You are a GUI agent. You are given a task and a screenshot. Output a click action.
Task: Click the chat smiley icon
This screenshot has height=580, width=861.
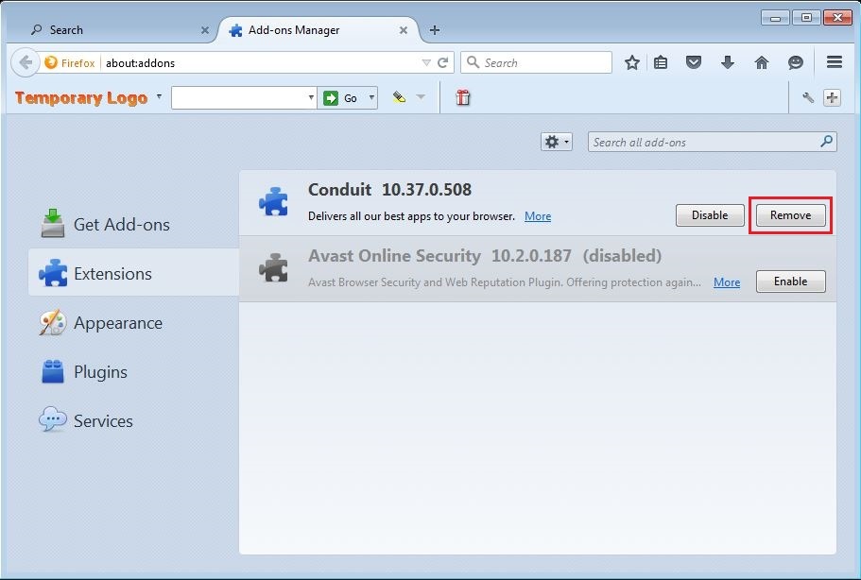[x=796, y=62]
